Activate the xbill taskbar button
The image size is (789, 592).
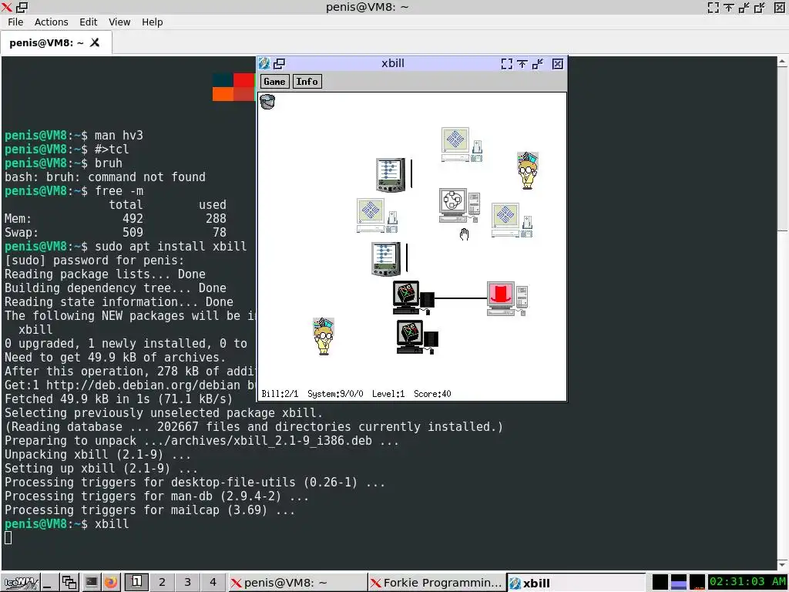tap(576, 583)
